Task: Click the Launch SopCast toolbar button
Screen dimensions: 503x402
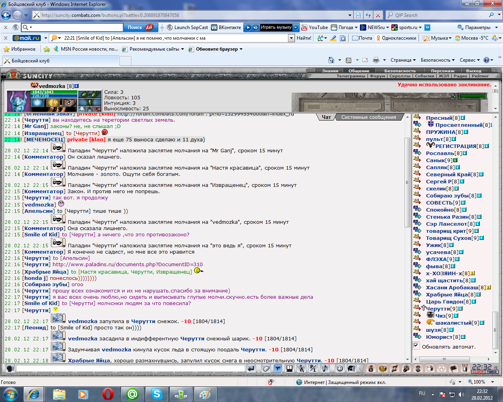Action: pos(187,27)
